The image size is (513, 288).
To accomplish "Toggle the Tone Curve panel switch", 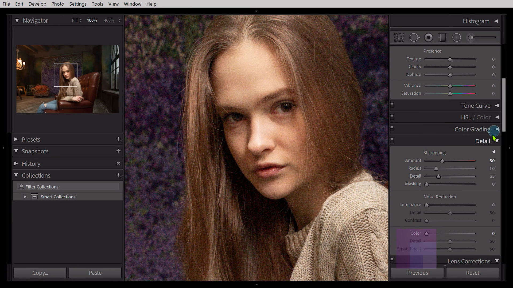I will [x=392, y=105].
